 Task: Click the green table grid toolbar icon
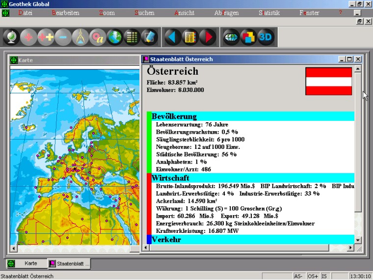(131, 37)
